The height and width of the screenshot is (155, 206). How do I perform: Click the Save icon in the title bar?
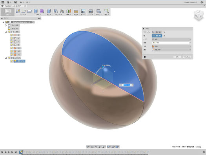[15, 2]
